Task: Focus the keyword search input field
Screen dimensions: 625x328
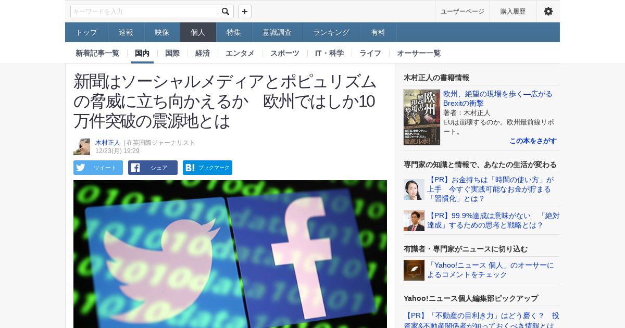Action: [x=145, y=11]
